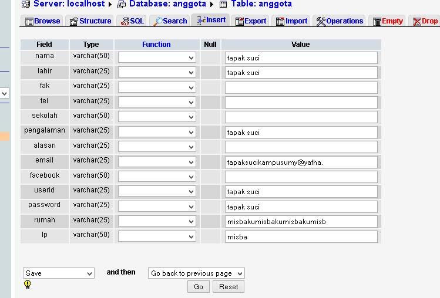Screen dimensions: 440x298
Task: Open the Function dropdown for userid
Action: pyautogui.click(x=157, y=192)
